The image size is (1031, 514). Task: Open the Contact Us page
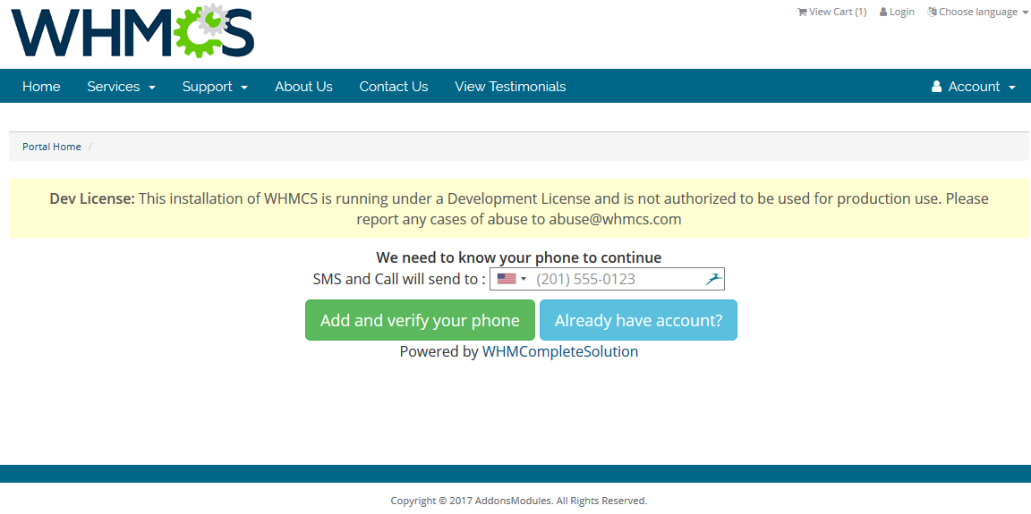pyautogui.click(x=394, y=87)
